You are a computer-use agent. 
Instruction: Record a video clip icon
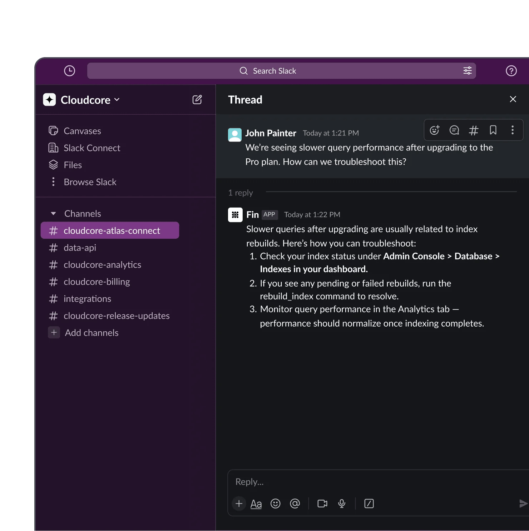click(x=322, y=504)
